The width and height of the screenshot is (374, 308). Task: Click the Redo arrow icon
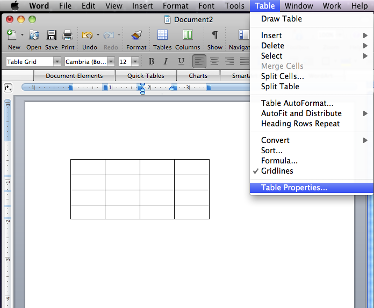pyautogui.click(x=109, y=35)
